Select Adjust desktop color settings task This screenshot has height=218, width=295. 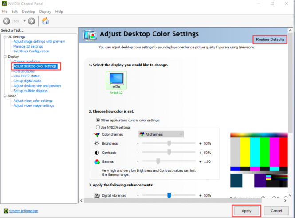35,66
